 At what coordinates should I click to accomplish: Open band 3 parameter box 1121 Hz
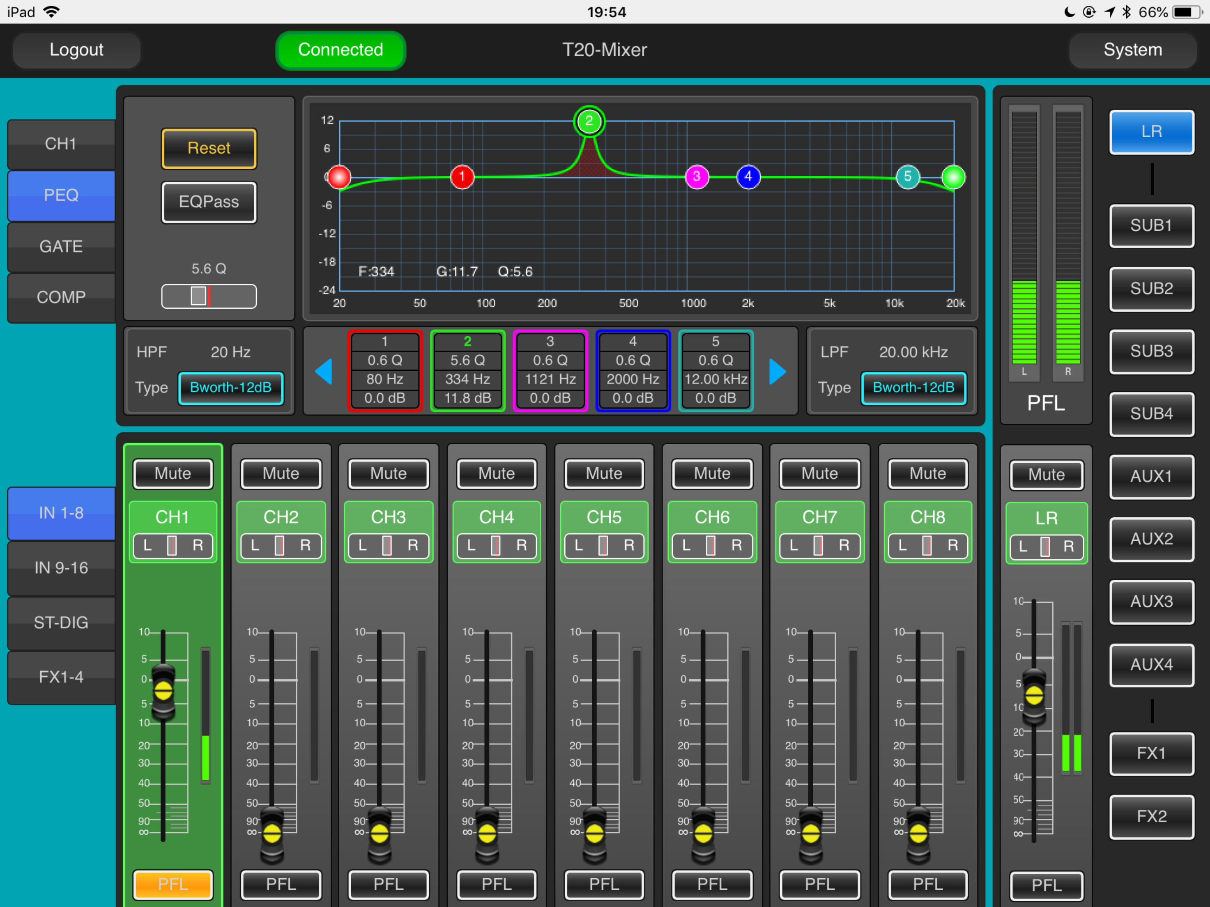point(550,370)
